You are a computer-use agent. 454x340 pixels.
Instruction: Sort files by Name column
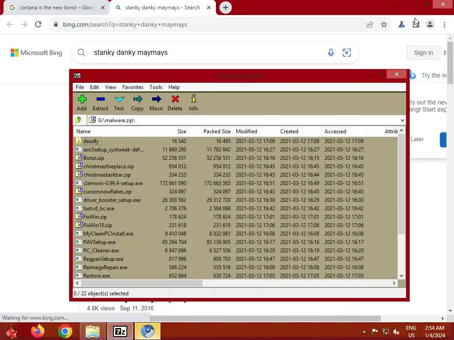pyautogui.click(x=109, y=131)
